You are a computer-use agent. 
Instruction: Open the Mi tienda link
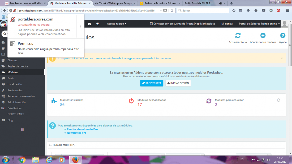pos(227,24)
